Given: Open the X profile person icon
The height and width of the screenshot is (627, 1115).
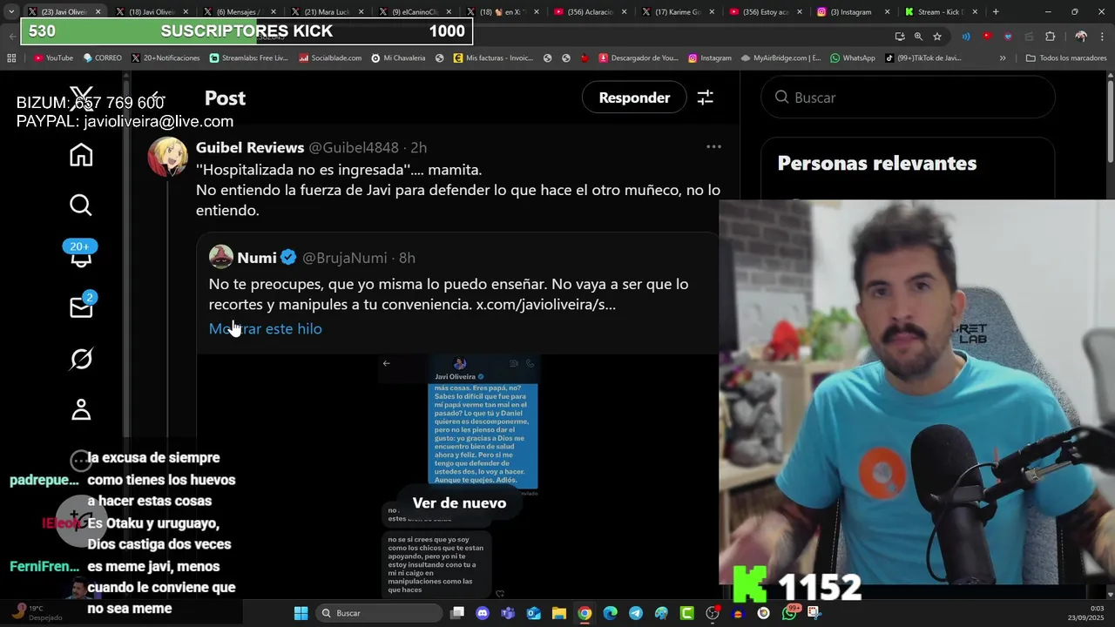Looking at the screenshot, I should click(81, 409).
